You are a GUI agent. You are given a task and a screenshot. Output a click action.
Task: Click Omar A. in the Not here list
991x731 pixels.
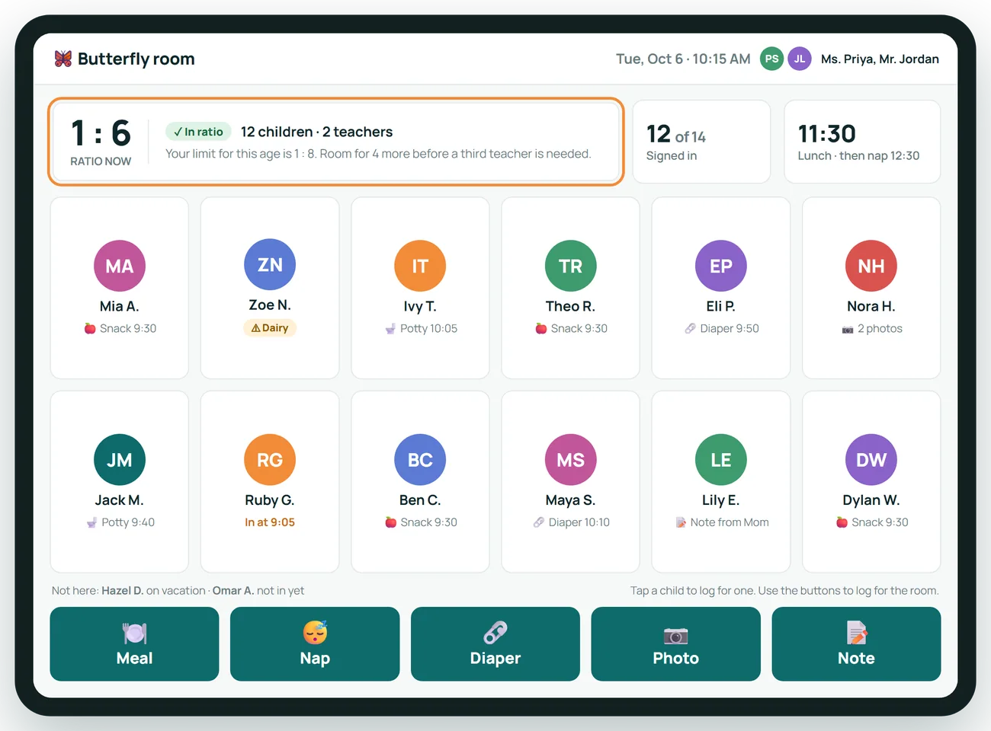(233, 591)
